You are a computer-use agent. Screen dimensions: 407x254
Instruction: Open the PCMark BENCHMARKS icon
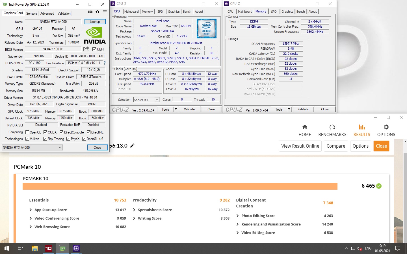tap(332, 127)
